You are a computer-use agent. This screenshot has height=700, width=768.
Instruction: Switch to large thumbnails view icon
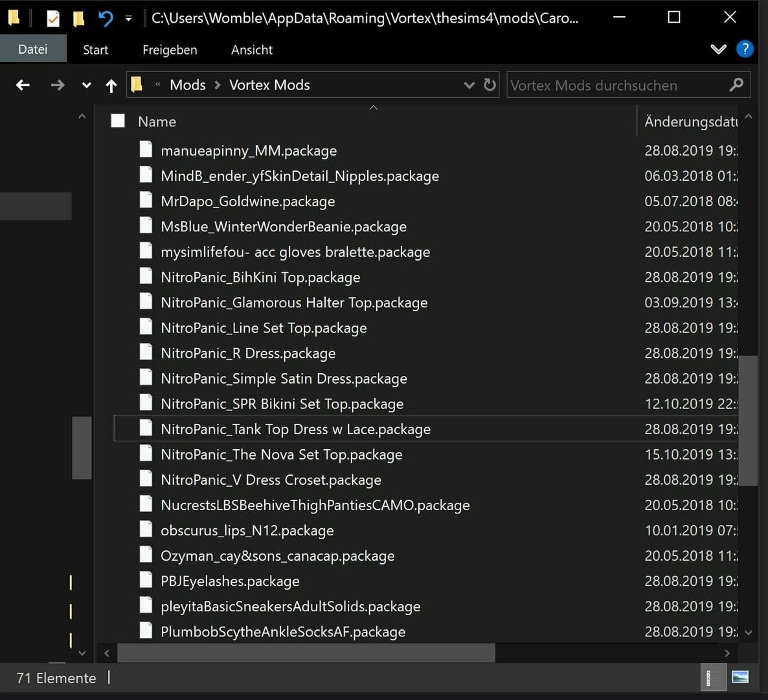pyautogui.click(x=740, y=677)
